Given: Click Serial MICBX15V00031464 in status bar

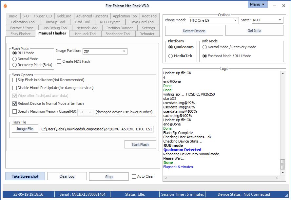Looking at the screenshot, I should click(x=82, y=194).
